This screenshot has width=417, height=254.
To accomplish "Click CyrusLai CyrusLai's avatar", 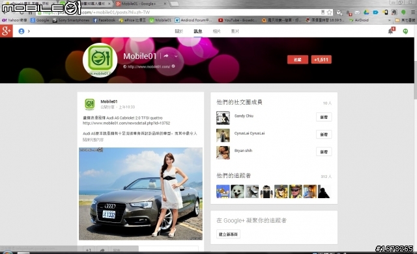I will point(223,135).
